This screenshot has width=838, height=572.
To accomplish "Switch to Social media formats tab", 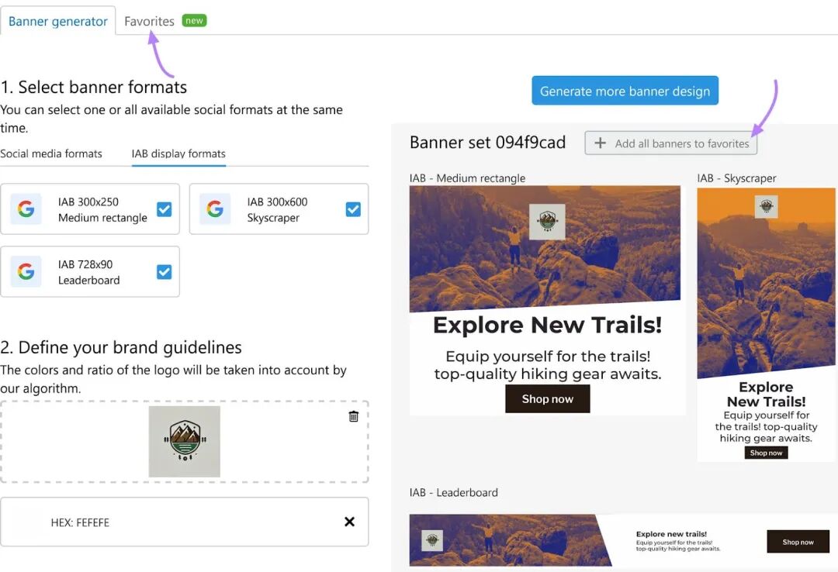I will pyautogui.click(x=51, y=153).
